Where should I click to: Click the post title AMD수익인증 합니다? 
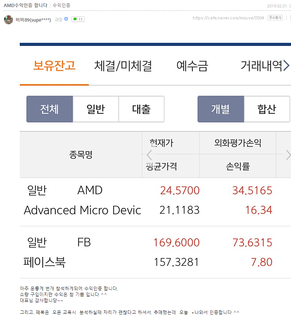coord(26,5)
